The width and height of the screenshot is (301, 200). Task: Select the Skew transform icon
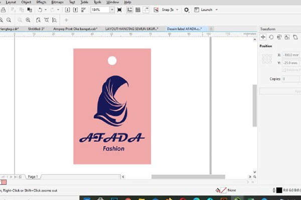pyautogui.click(x=295, y=37)
